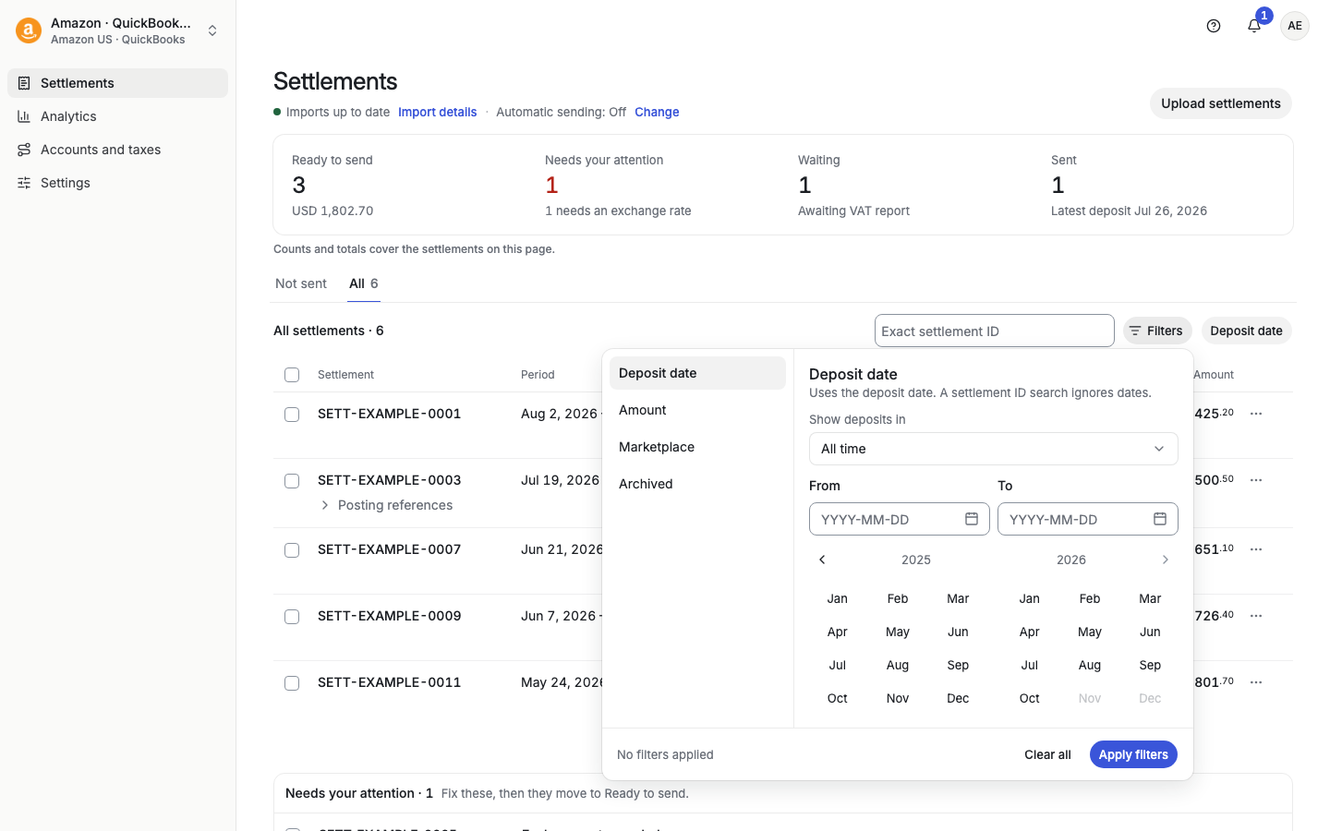
Task: Toggle the select-all settlements checkbox
Action: click(292, 375)
